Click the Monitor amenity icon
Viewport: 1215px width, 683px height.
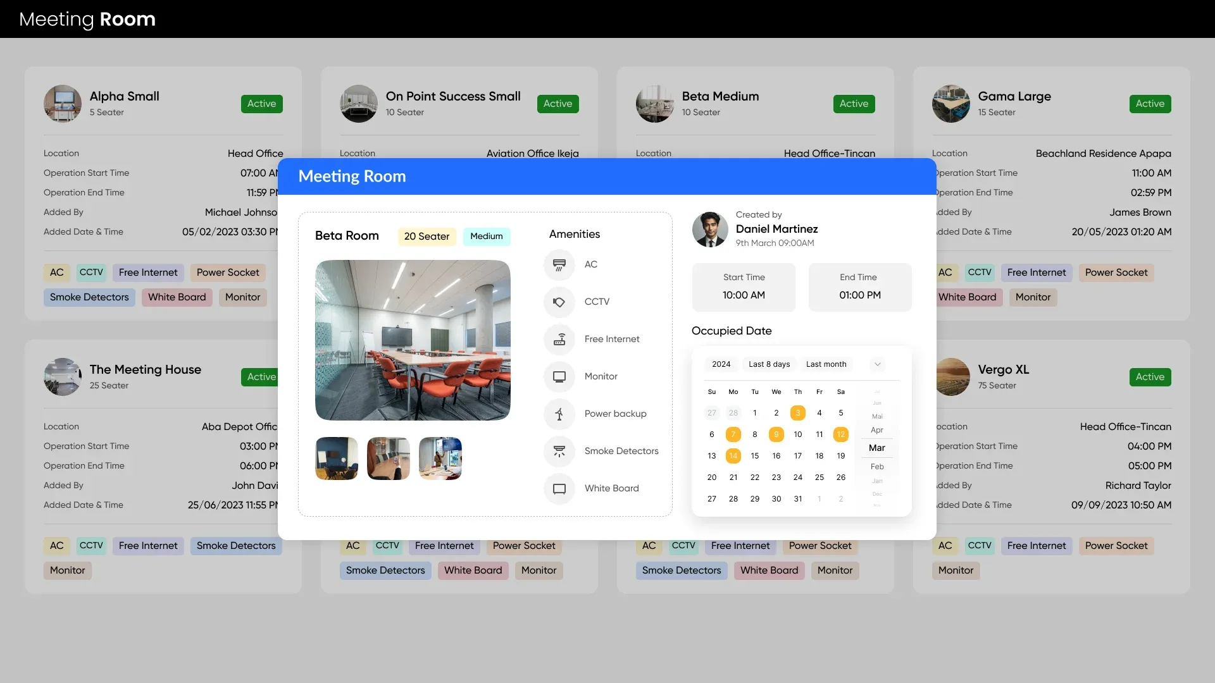[559, 376]
